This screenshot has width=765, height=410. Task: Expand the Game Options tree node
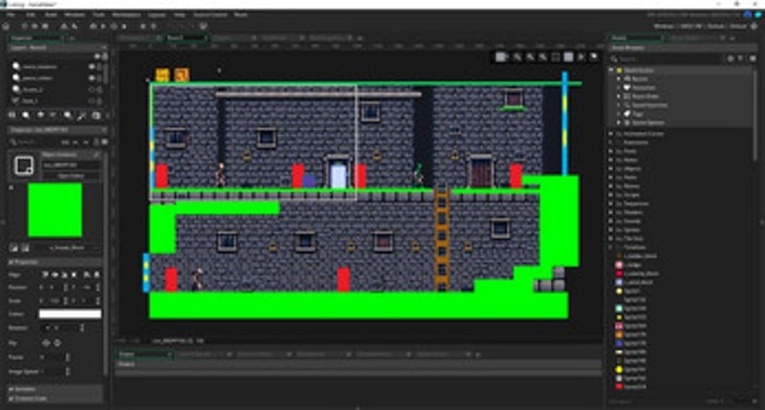[x=619, y=122]
